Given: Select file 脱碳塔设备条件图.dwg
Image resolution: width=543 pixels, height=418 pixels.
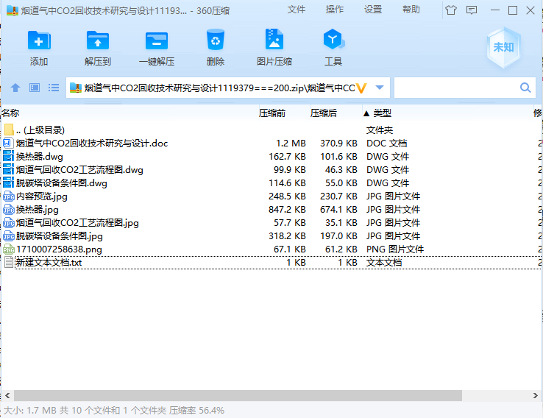Looking at the screenshot, I should [x=62, y=183].
